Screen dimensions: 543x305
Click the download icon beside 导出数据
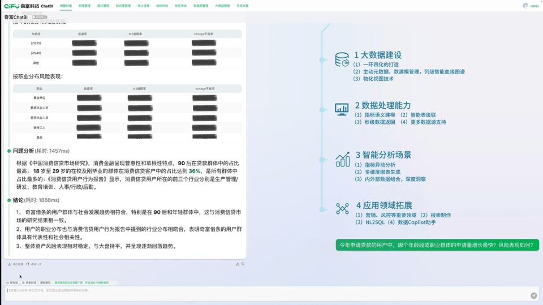coord(10,264)
